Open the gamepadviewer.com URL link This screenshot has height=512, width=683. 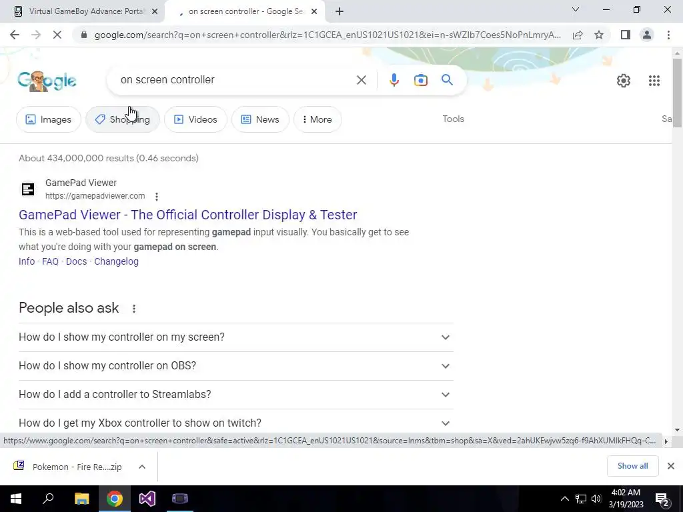pyautogui.click(x=95, y=196)
